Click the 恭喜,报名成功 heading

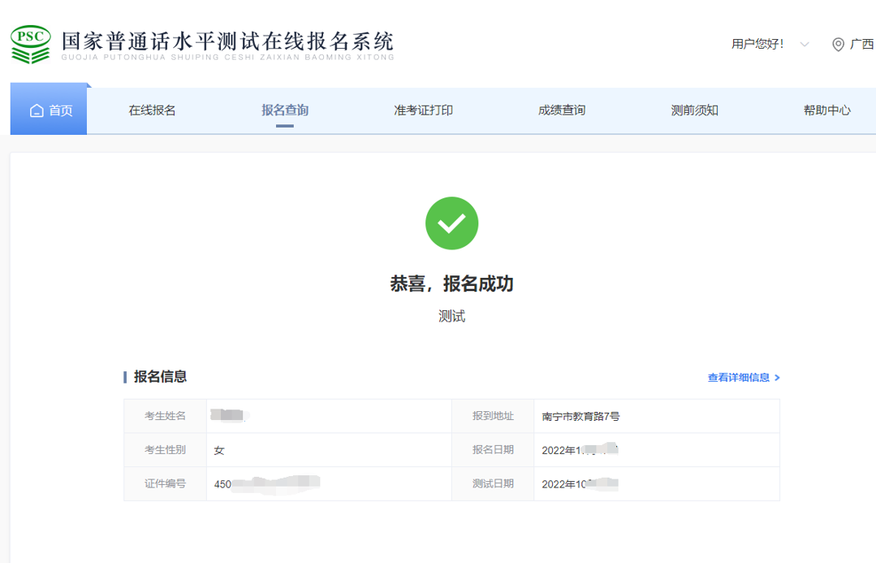(451, 284)
